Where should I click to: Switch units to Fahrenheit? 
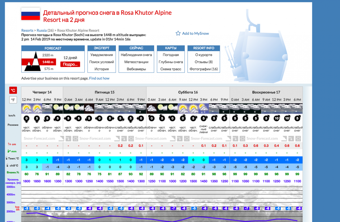pos(13,100)
